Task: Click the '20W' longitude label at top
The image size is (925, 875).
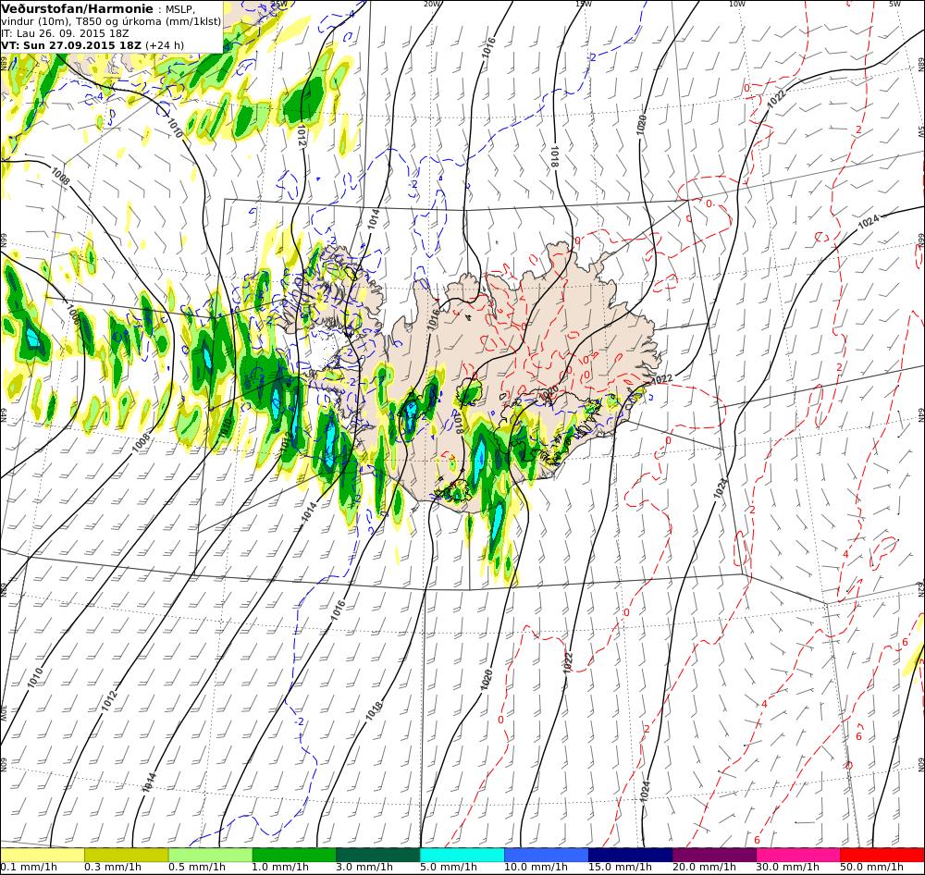Action: [432, 4]
